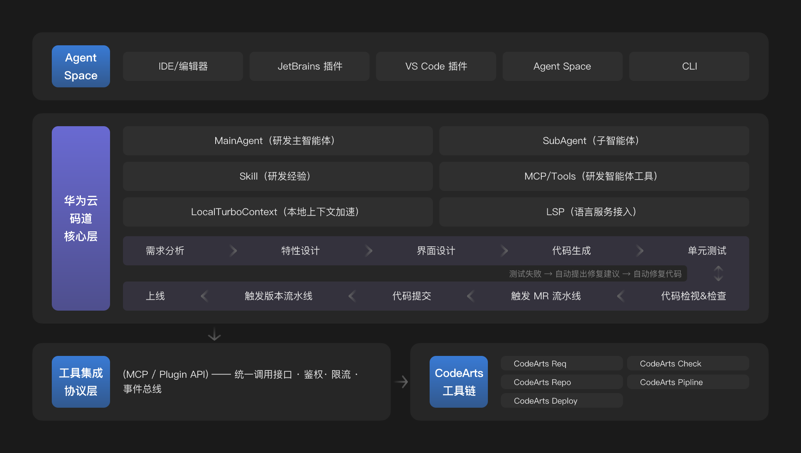Click the left chevron after 上线
801x453 pixels.
(205, 296)
